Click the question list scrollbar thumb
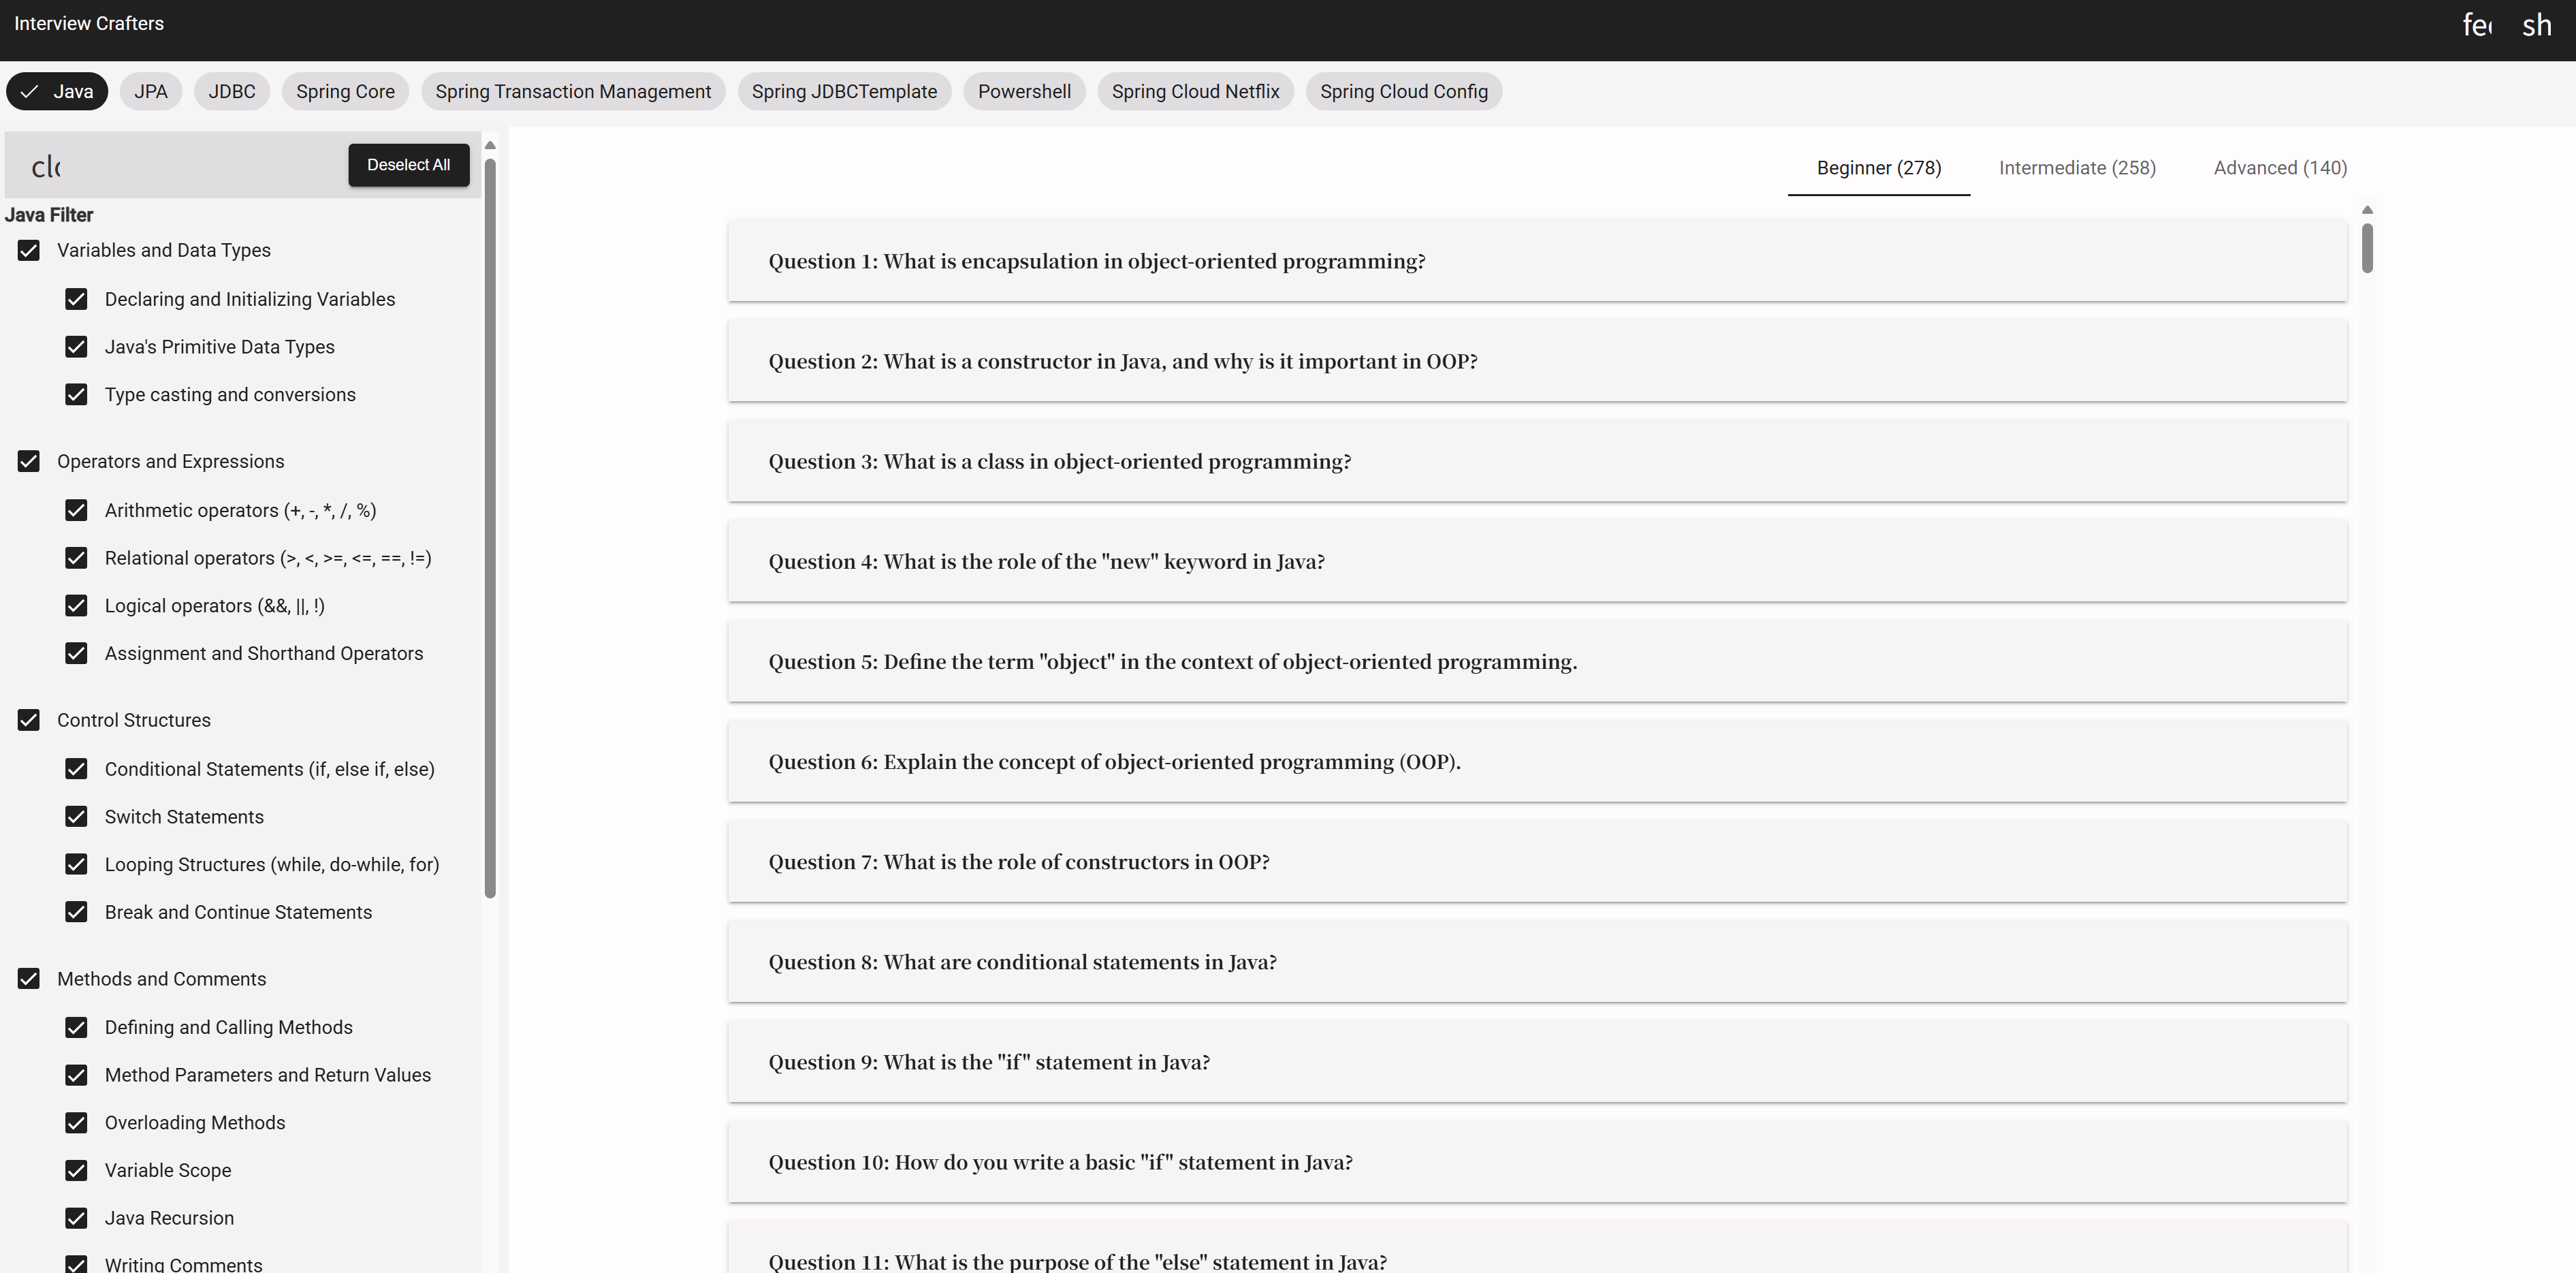The width and height of the screenshot is (2576, 1273). [2367, 247]
